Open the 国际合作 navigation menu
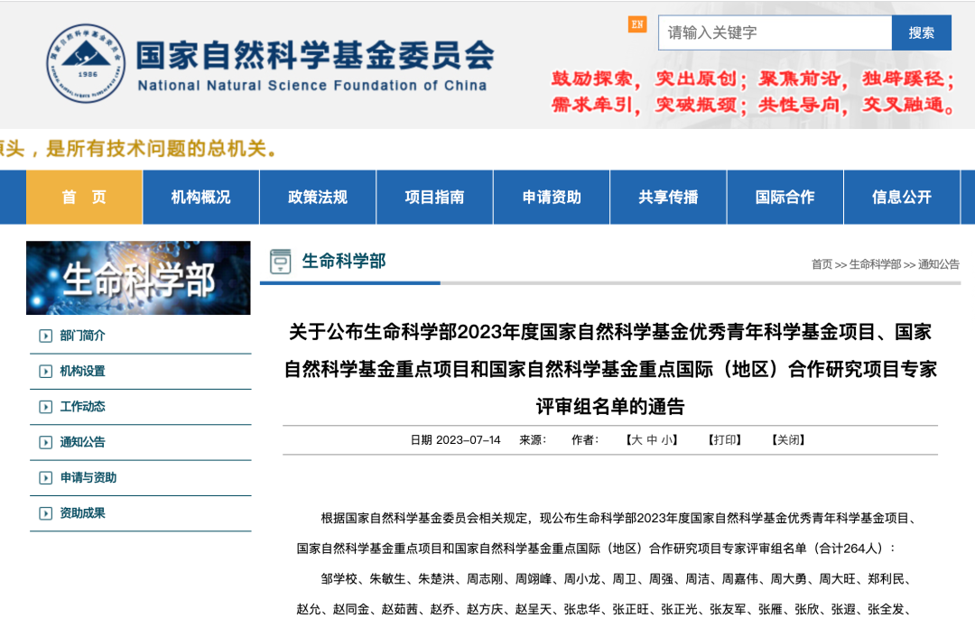The image size is (975, 627). pyautogui.click(x=785, y=197)
